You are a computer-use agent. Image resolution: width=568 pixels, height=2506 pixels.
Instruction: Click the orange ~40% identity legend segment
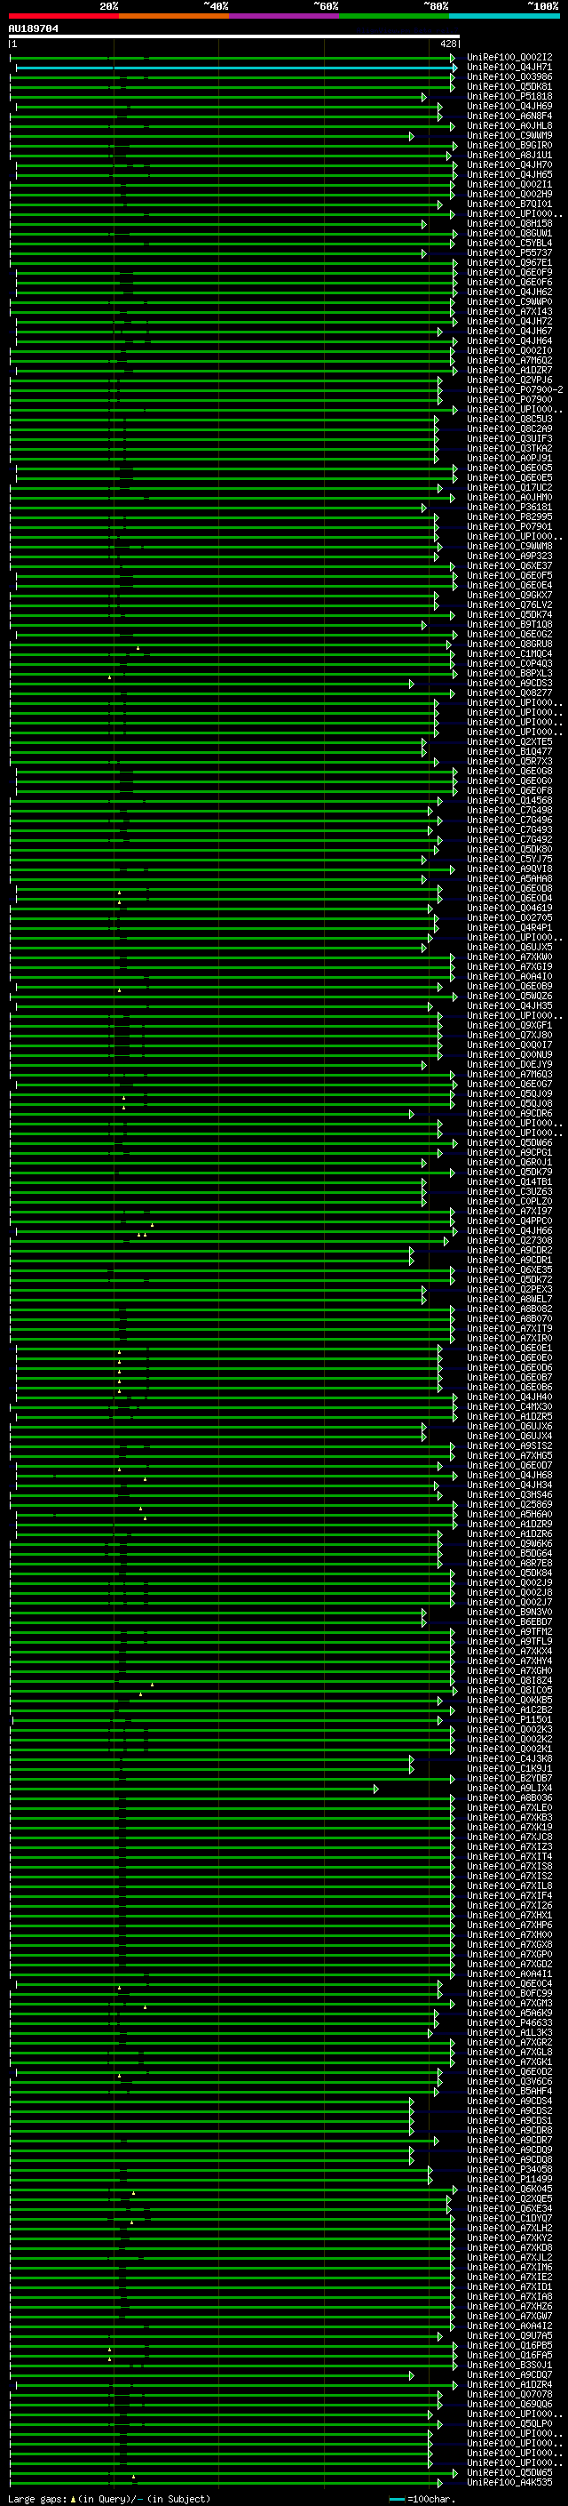[174, 16]
